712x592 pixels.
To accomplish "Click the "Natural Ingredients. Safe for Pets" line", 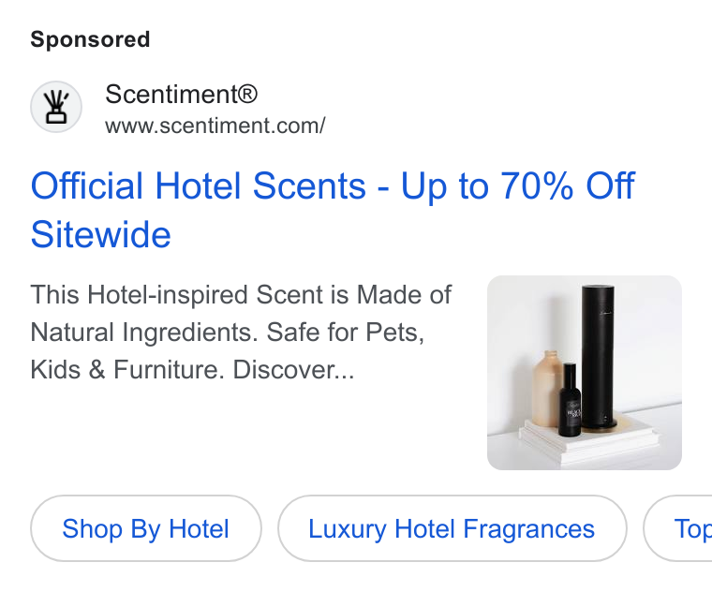I will [228, 333].
